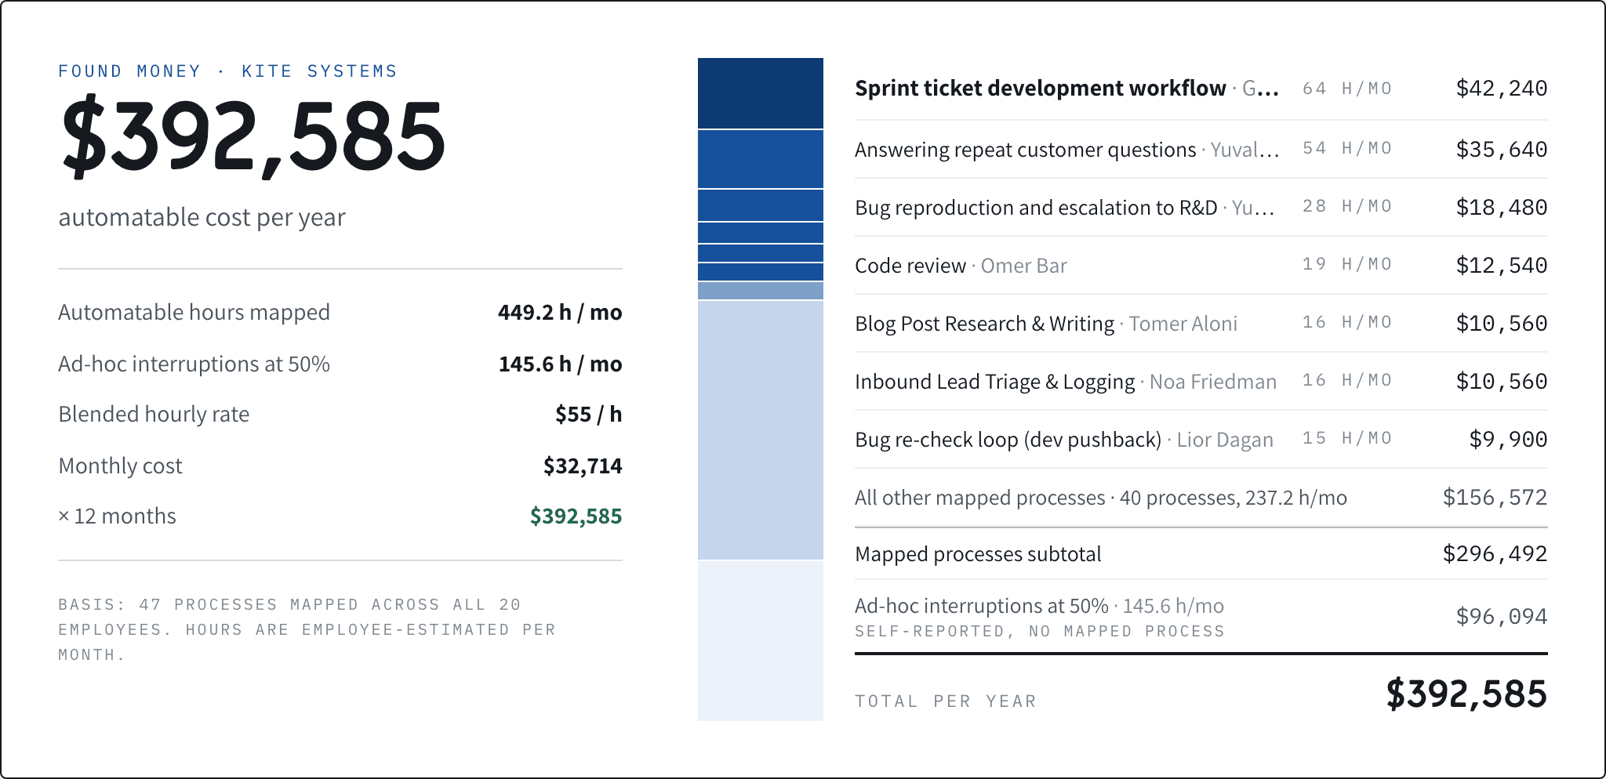Click Bug reproduction and escalation to R&D

coord(1036,208)
